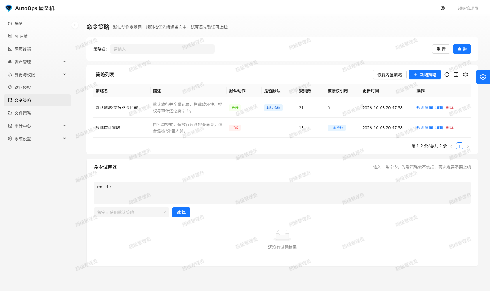Viewport: 490px width, 291px height.
Task: Click the 放行 tag
Action: pyautogui.click(x=235, y=108)
